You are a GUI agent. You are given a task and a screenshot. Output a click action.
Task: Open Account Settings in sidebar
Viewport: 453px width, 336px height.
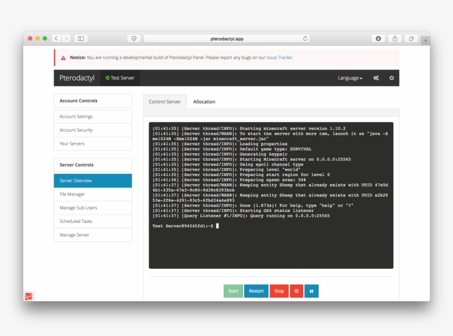tap(93, 116)
